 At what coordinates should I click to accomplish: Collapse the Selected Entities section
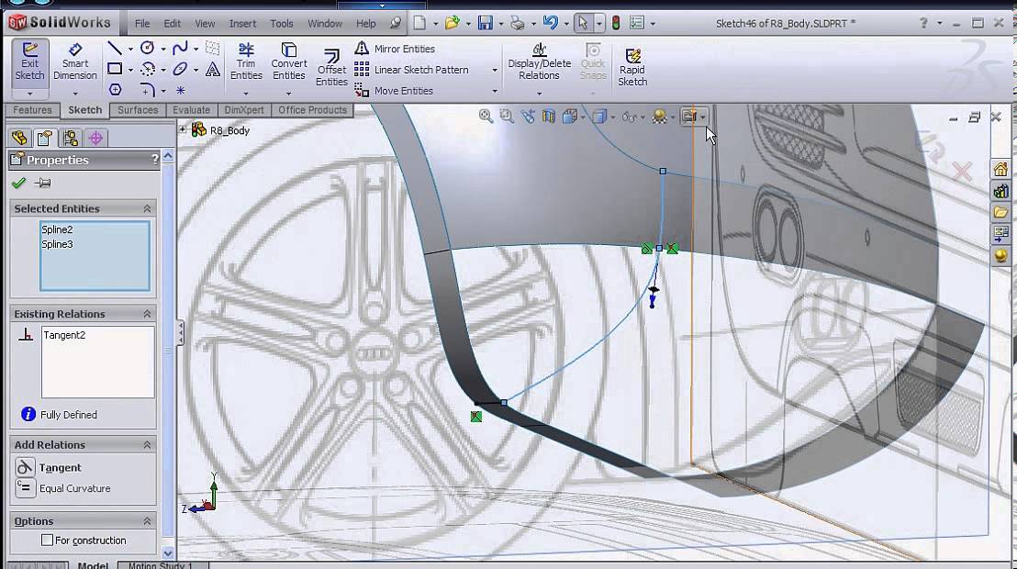(147, 208)
